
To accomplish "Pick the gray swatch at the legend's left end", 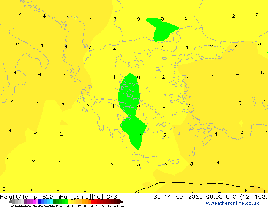I will (x=13, y=202).
